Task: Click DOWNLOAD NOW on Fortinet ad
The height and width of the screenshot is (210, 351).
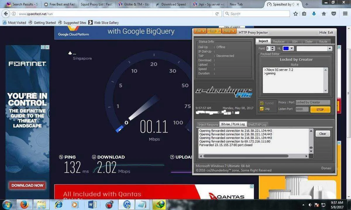Action: (x=27, y=185)
